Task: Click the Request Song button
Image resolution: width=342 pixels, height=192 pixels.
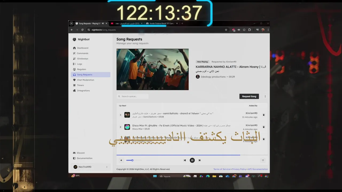Action: (x=249, y=96)
